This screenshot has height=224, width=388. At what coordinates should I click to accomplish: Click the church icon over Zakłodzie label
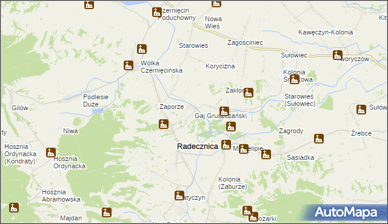249,93
